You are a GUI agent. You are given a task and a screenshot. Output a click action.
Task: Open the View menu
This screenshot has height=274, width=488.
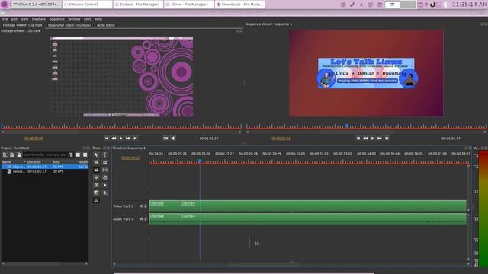[24, 19]
